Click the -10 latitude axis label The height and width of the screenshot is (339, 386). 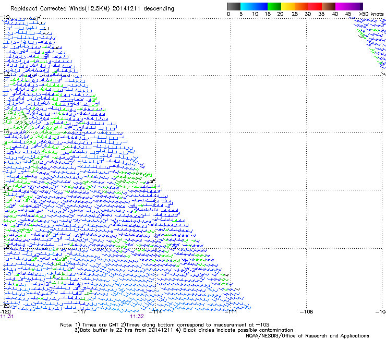[x=5, y=17]
